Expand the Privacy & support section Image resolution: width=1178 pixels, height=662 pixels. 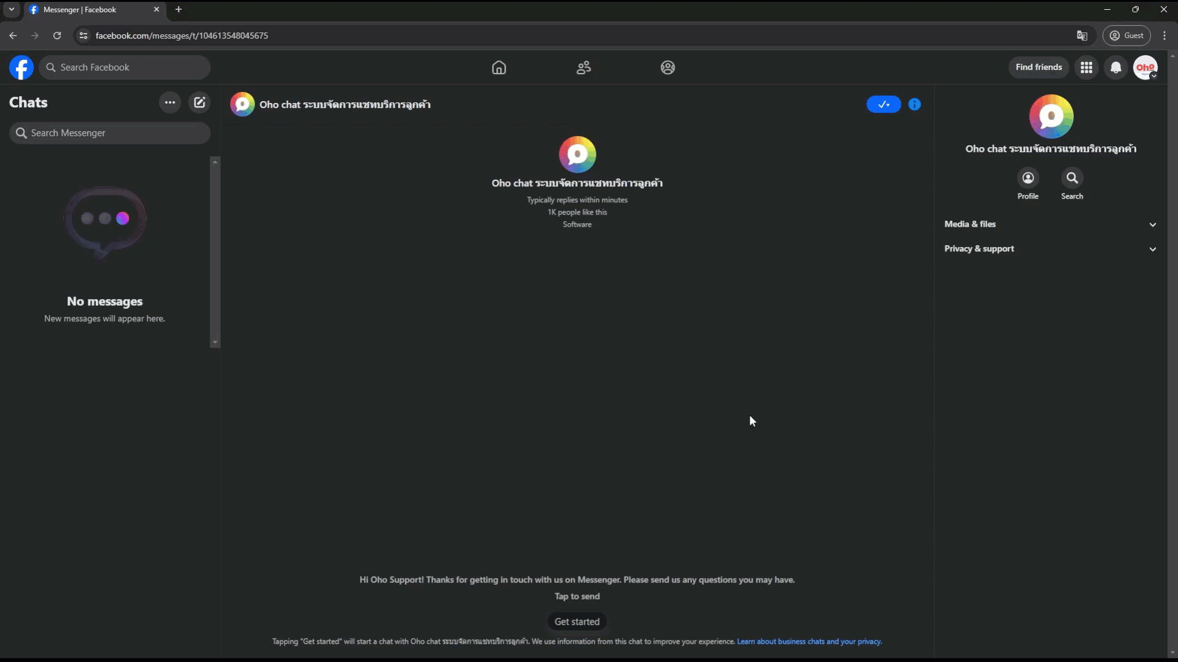[x=1050, y=249]
